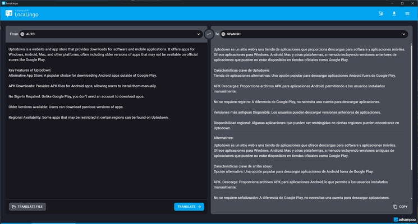Click the 'Regional Availability:' source line
The image size is (418, 224).
pyautogui.click(x=89, y=118)
